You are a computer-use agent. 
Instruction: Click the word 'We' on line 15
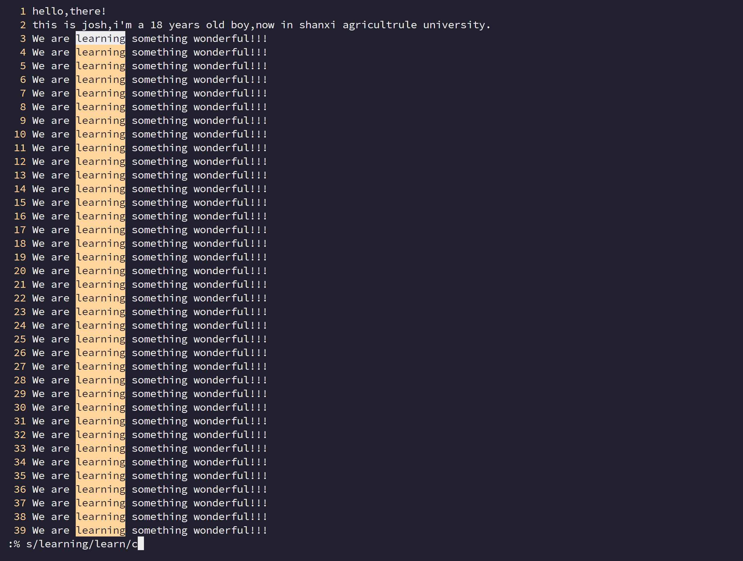pyautogui.click(x=38, y=203)
